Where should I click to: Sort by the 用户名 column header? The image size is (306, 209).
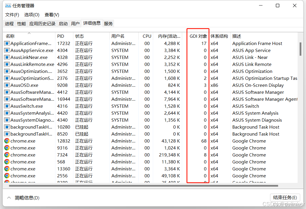[124, 36]
